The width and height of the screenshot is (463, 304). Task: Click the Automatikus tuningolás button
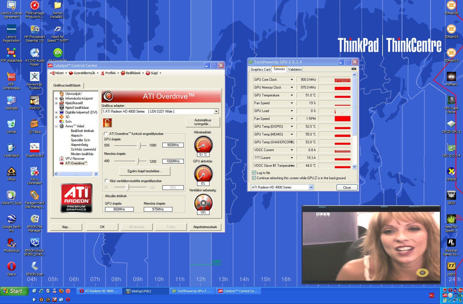click(x=203, y=122)
